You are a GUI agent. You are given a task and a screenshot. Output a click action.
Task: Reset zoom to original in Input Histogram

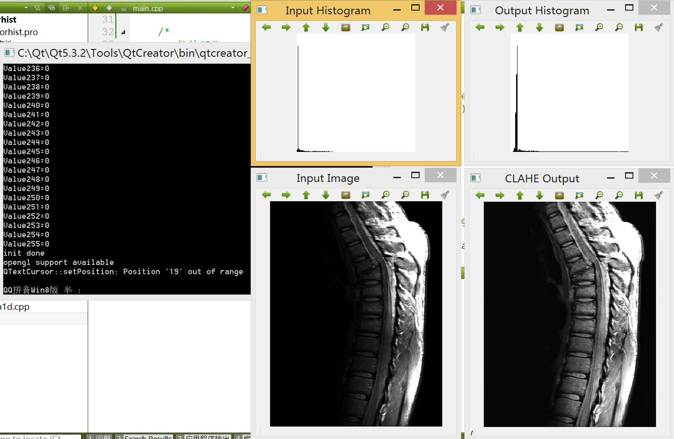(346, 27)
